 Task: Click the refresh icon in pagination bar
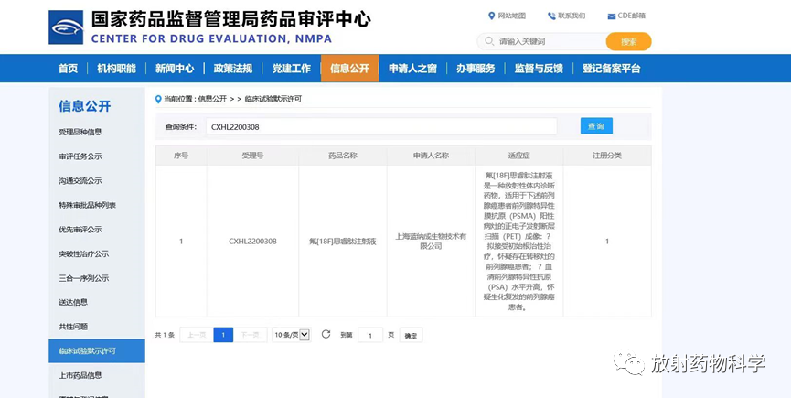[x=326, y=335]
